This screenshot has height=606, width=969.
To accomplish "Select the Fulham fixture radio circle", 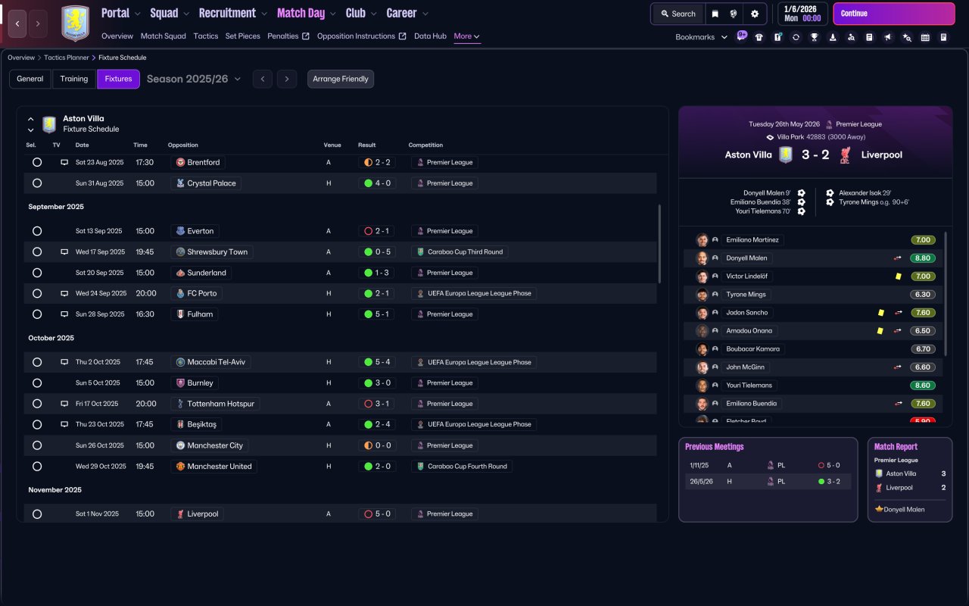I will pos(37,314).
